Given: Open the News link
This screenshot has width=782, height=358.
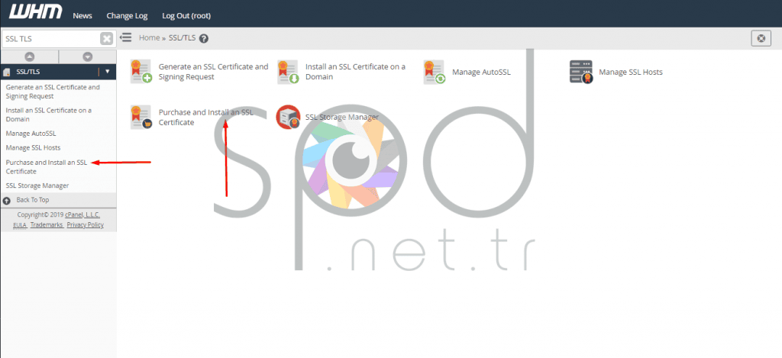Looking at the screenshot, I should (82, 15).
